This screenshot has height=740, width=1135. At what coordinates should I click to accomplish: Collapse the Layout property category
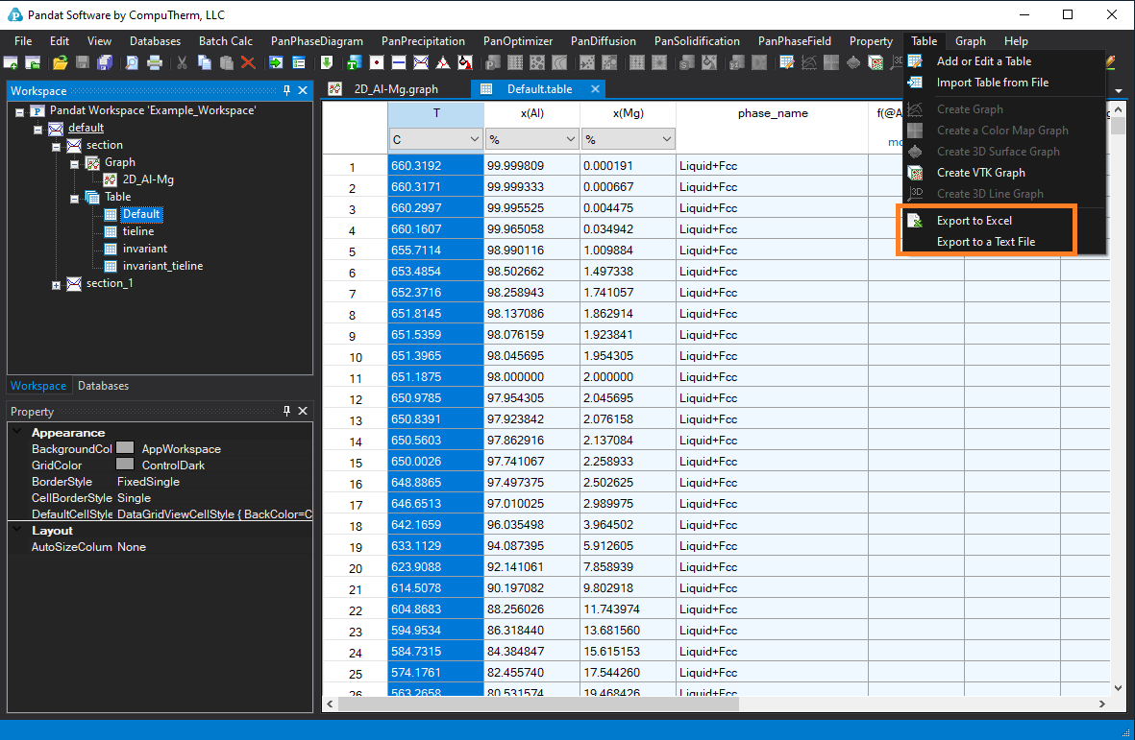[16, 530]
